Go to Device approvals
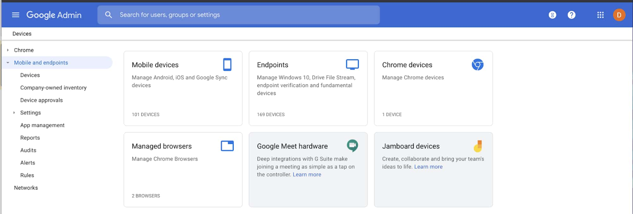633x214 pixels. click(41, 100)
